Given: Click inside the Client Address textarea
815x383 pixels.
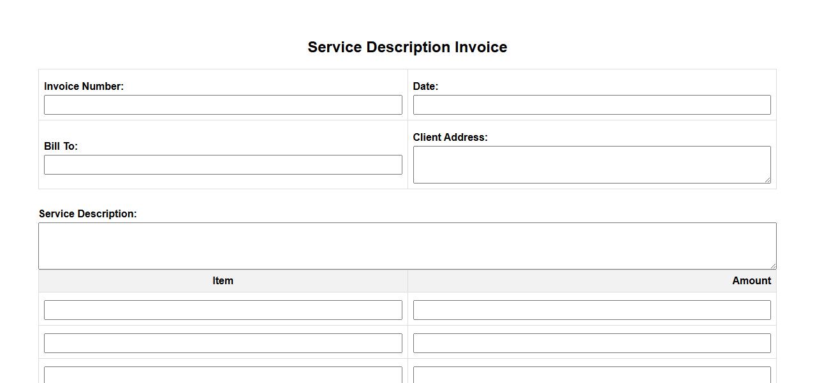Looking at the screenshot, I should pos(591,164).
